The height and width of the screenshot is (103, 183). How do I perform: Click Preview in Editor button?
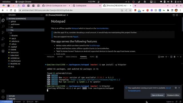tap(173, 95)
